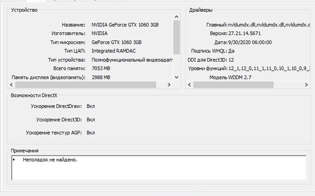Image resolution: width=315 pixels, height=196 pixels.
Task: Click the horizontal scrollbar thumb in Устройство
Action: coord(86,84)
